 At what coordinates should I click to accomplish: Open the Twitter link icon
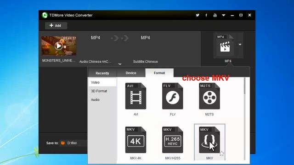coord(198,15)
